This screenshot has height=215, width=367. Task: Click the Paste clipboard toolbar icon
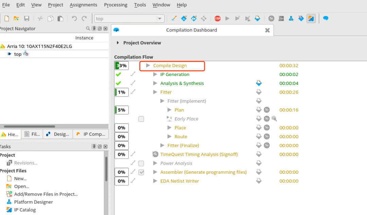(x=60, y=18)
